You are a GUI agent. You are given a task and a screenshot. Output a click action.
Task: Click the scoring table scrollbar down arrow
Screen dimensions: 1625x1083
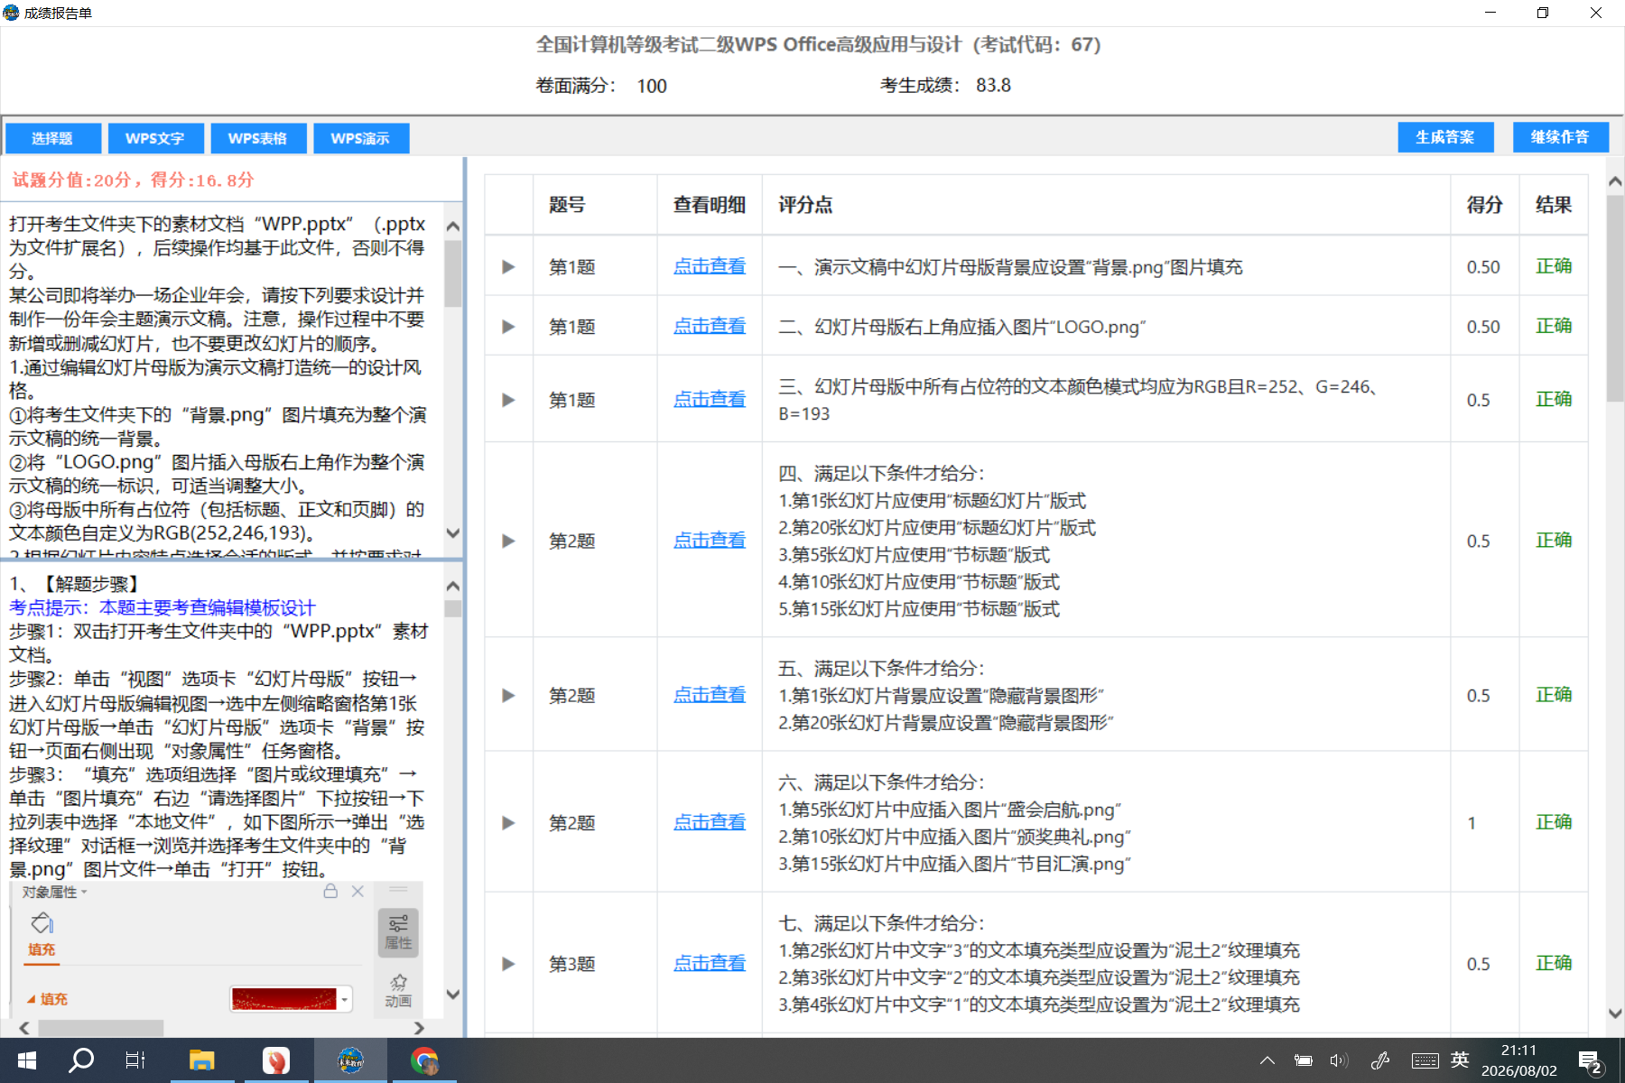pos(1615,1014)
